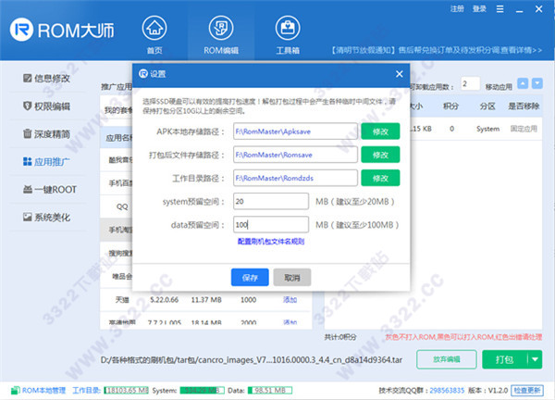555x400 pixels.
Task: Click the 工作目录 space progress bar
Action: click(127, 391)
